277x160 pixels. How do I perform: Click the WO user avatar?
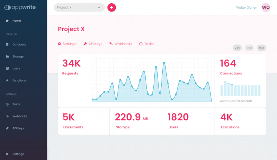pyautogui.click(x=266, y=8)
